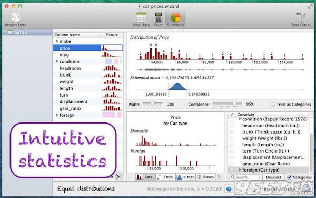
Task: Click the covariate Search field
Action: coord(244,177)
